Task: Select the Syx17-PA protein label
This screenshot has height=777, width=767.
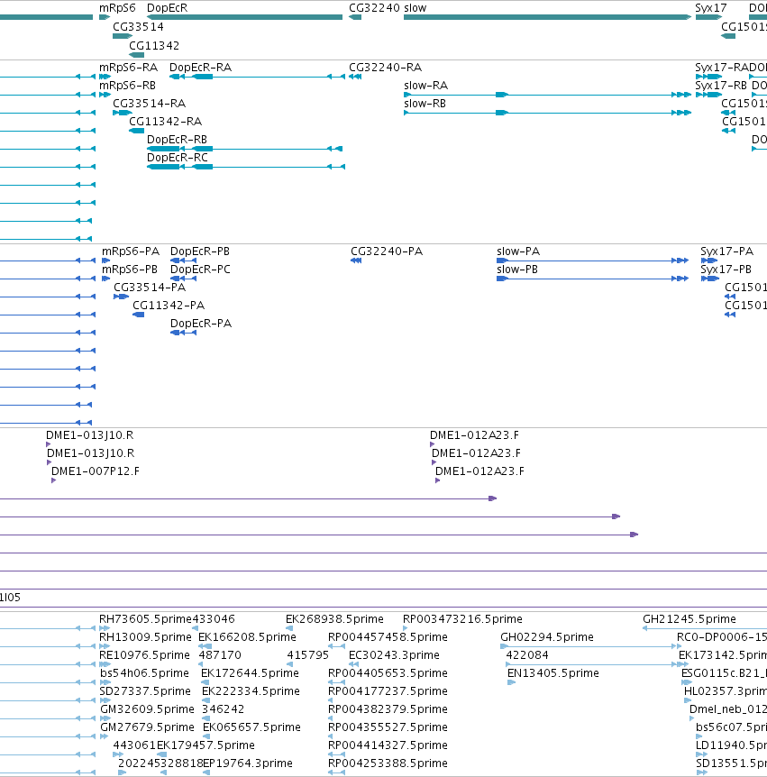Action: click(x=726, y=251)
